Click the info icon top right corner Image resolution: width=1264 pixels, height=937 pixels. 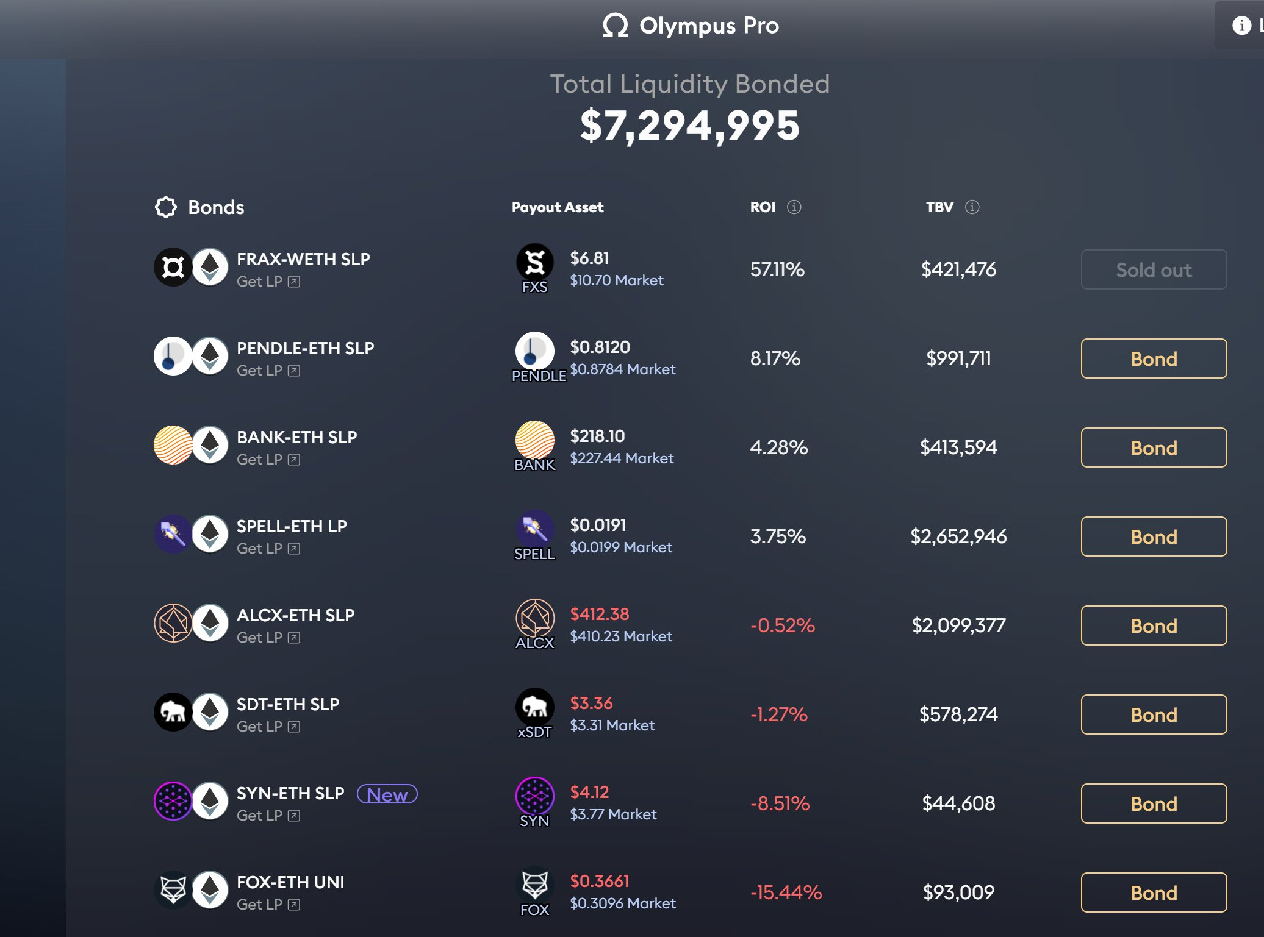[1241, 24]
